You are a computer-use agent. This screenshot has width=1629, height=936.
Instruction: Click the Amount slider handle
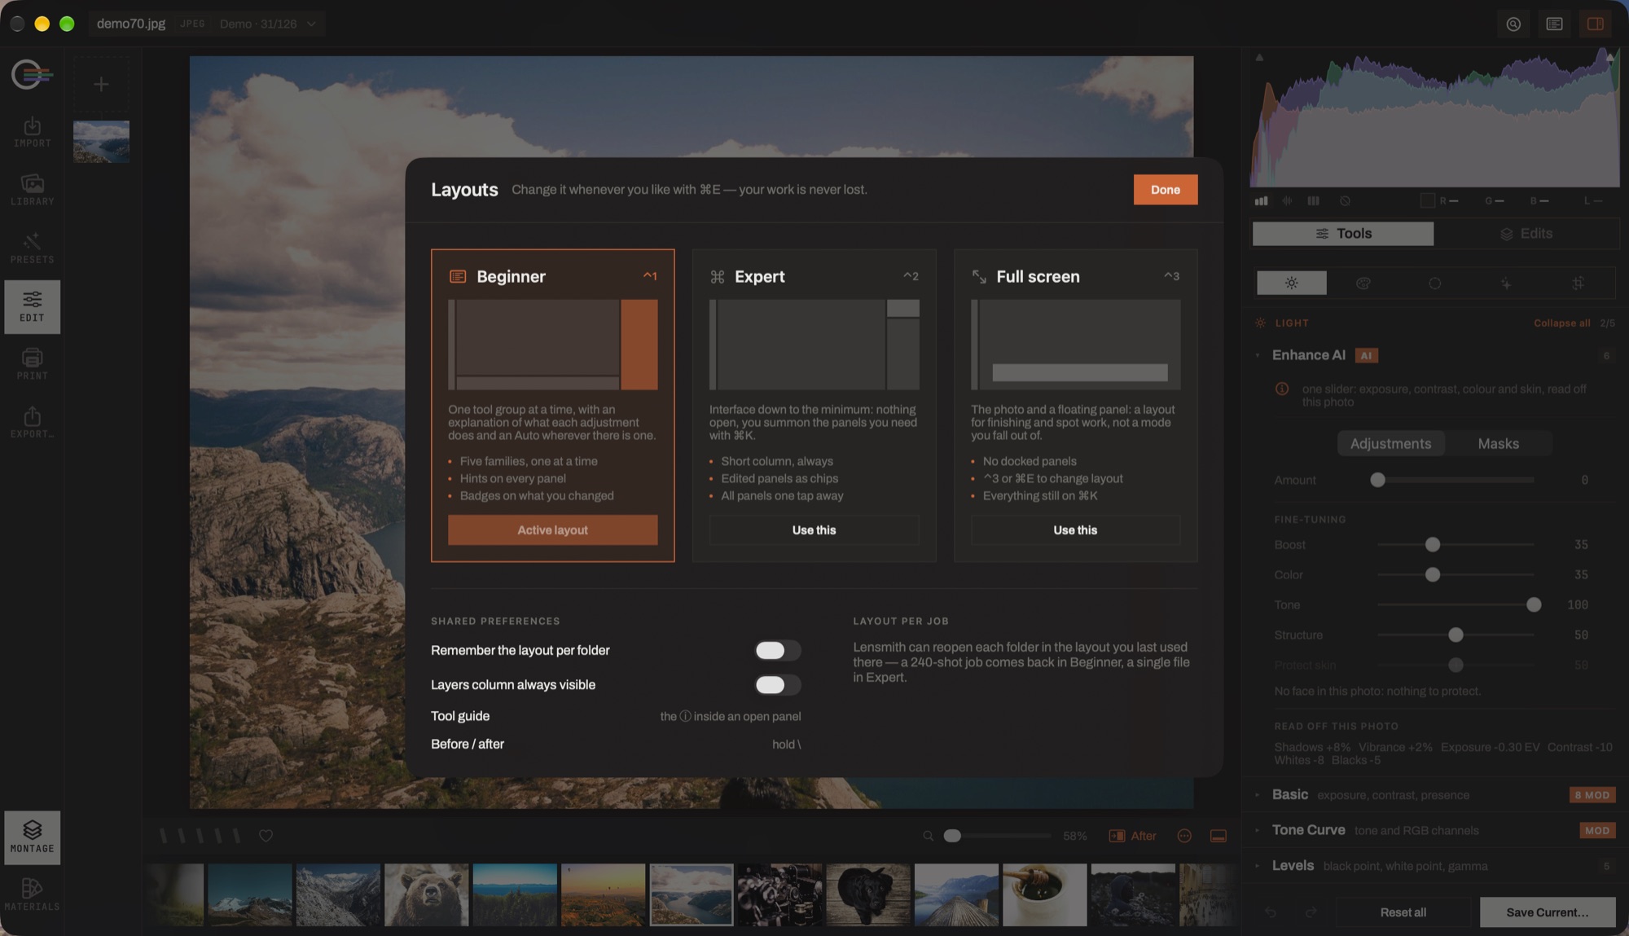(x=1377, y=480)
